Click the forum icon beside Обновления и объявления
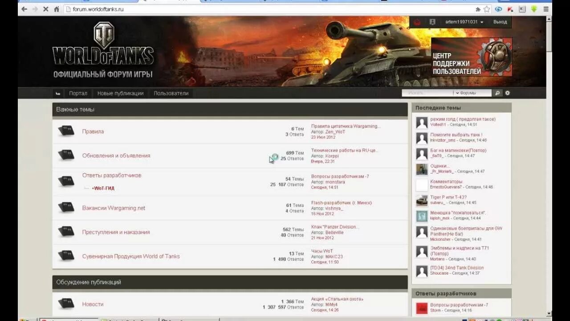Screen dimensions: 570x321 pos(66,155)
